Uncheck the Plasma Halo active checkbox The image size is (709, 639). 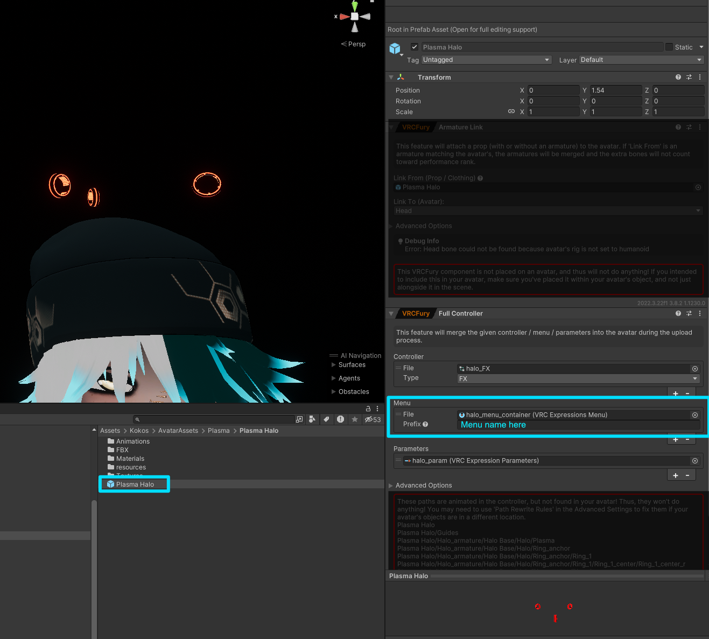415,47
